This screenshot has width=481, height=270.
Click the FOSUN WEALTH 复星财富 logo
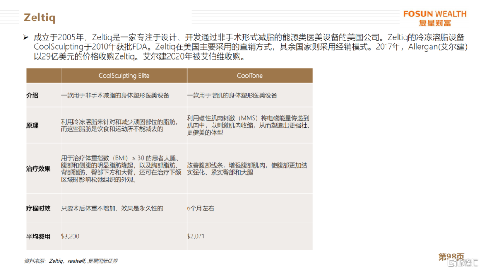[435, 18]
